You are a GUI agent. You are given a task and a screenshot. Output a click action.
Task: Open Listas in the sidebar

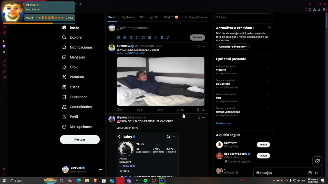(70, 87)
